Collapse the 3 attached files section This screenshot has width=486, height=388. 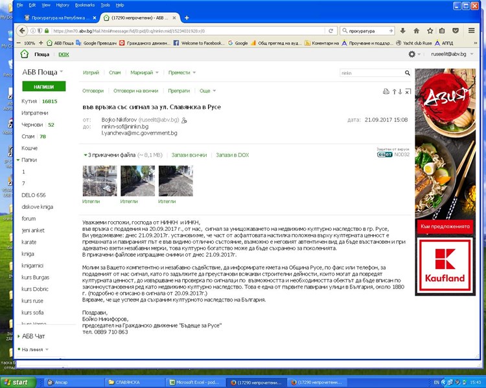(85, 155)
